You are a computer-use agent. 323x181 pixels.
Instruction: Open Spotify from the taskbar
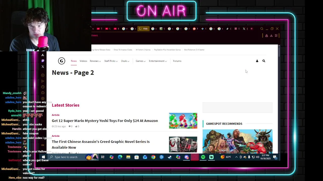pyautogui.click(x=203, y=157)
